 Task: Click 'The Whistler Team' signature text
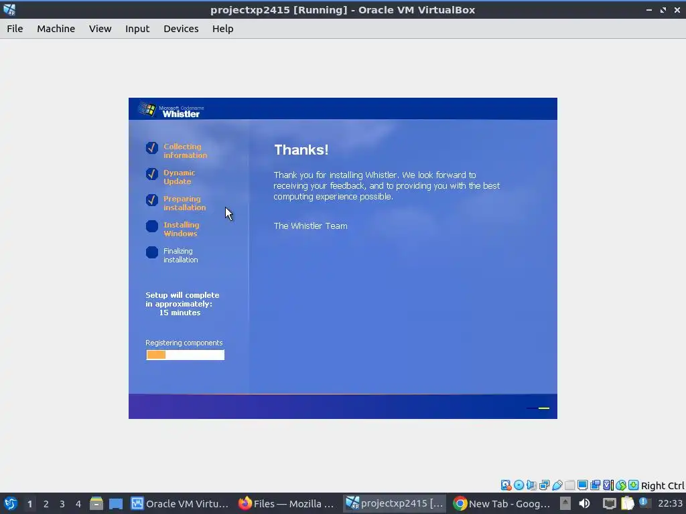pos(310,226)
